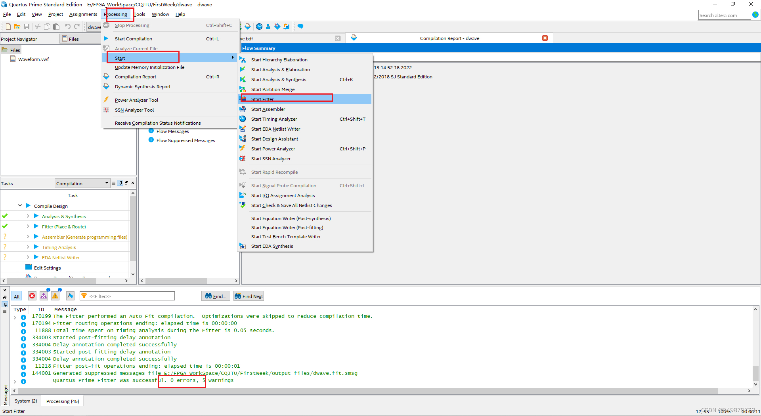This screenshot has width=761, height=416.
Task: Click the globe icon beside the search box
Action: coord(755,15)
